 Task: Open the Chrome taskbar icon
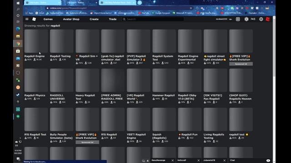[18, 43]
